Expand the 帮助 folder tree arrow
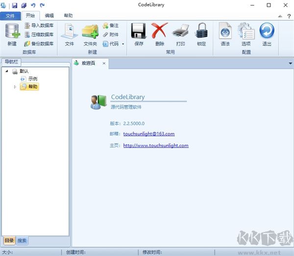The height and width of the screenshot is (256, 294). [x=15, y=87]
